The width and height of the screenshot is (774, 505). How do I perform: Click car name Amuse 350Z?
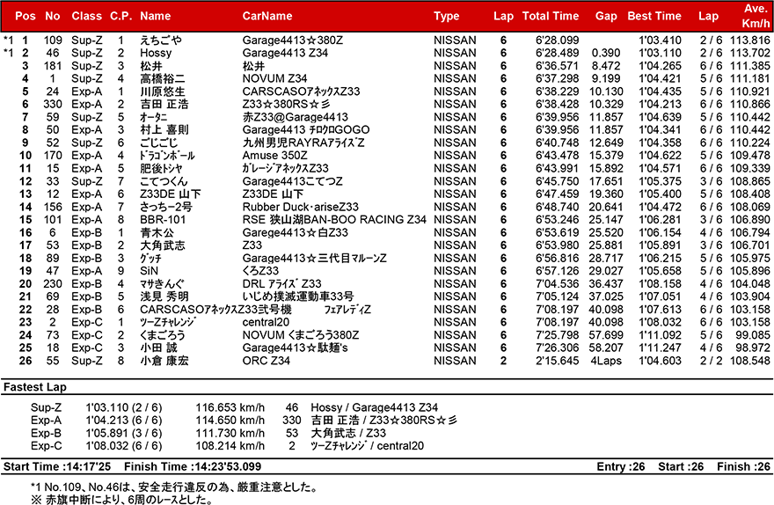pyautogui.click(x=274, y=156)
